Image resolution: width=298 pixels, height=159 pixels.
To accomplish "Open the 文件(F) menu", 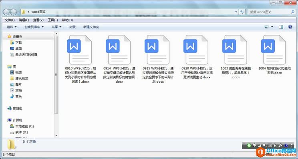I will 10,20.
